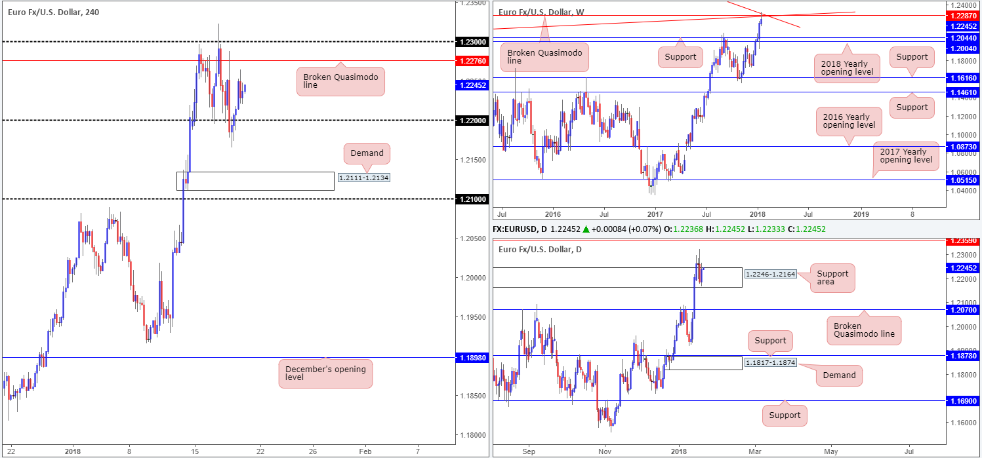Image resolution: width=982 pixels, height=458 pixels.
Task: Click the '2017 Yearly opening level' callout
Action: click(x=905, y=155)
